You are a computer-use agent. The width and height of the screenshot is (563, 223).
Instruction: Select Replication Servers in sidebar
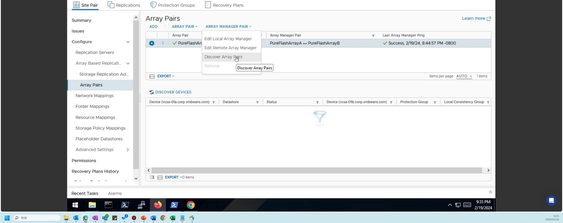click(x=95, y=53)
